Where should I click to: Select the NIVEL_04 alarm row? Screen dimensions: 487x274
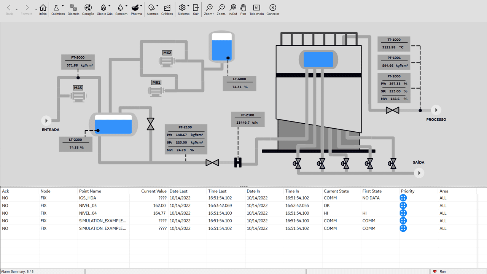pos(88,213)
